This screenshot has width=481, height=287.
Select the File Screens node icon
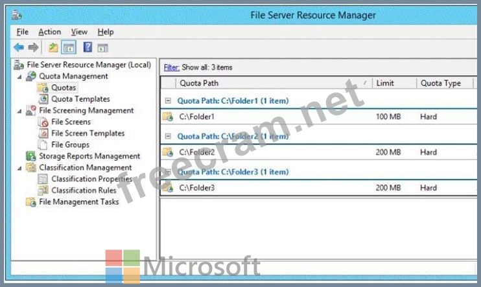43,122
